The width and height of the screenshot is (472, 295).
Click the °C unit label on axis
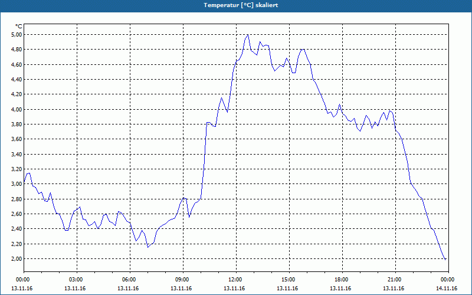(19, 27)
